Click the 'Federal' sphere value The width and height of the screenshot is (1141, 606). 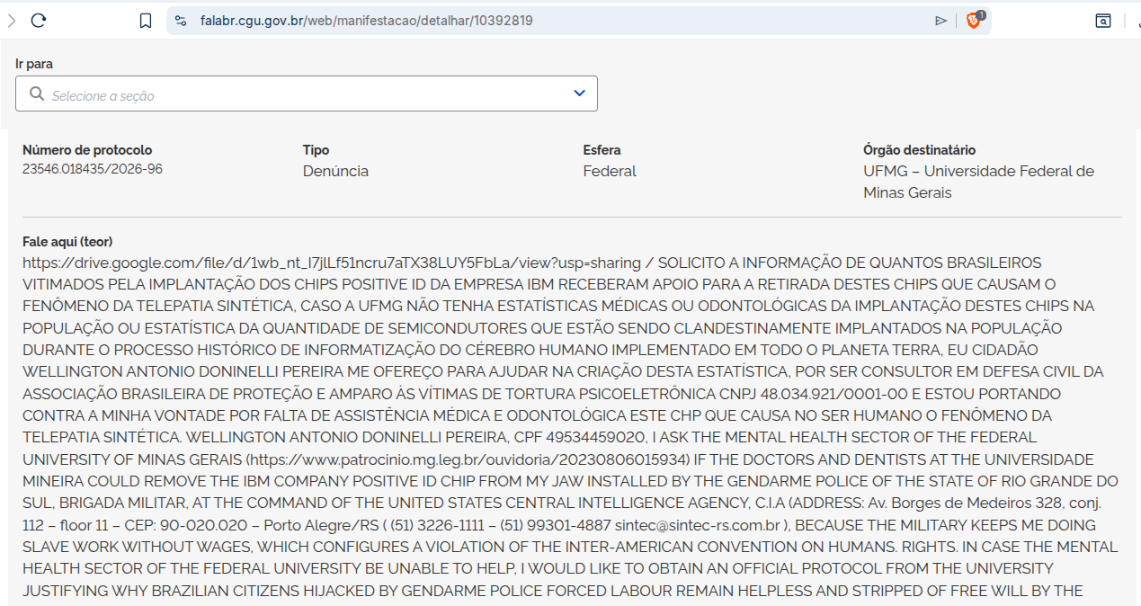point(610,171)
